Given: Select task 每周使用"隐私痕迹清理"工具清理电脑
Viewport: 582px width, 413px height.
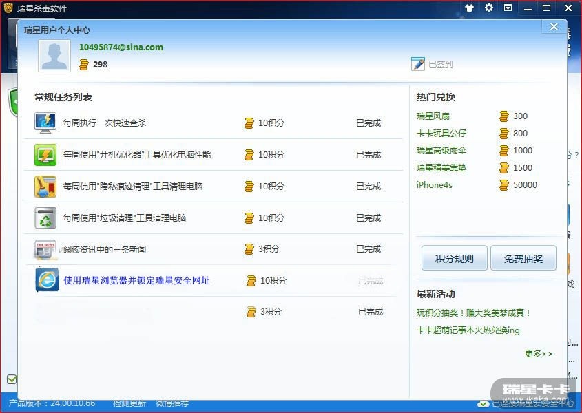Looking at the screenshot, I should [132, 187].
